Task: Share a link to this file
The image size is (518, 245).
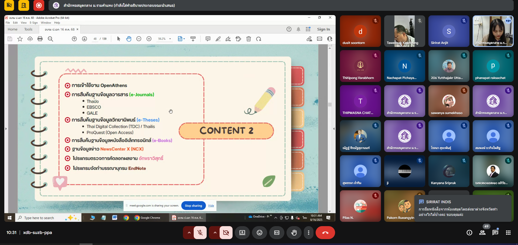Action: 309,39
